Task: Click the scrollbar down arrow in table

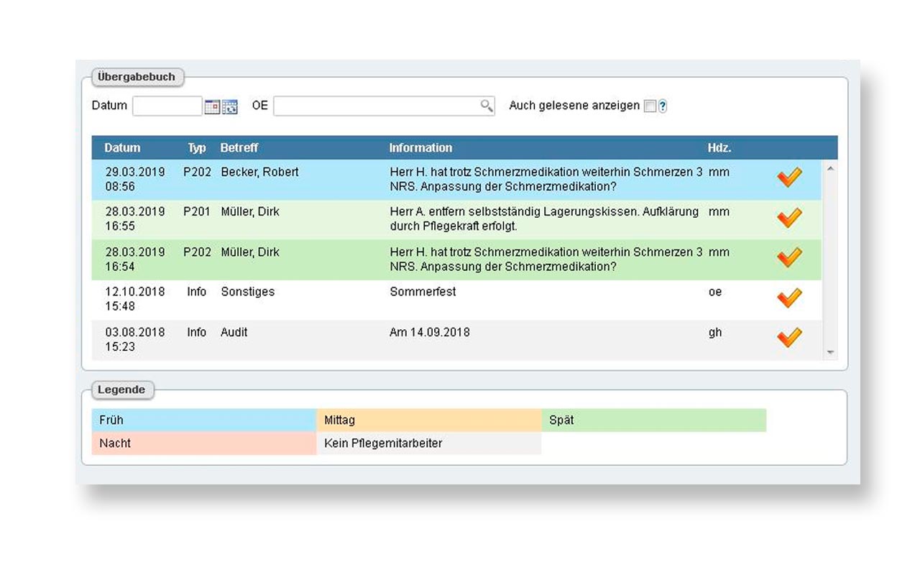Action: [x=831, y=352]
